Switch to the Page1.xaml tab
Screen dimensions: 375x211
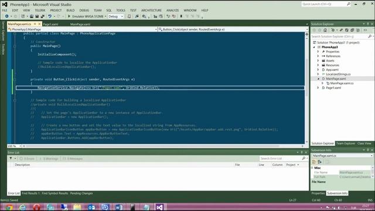50,24
